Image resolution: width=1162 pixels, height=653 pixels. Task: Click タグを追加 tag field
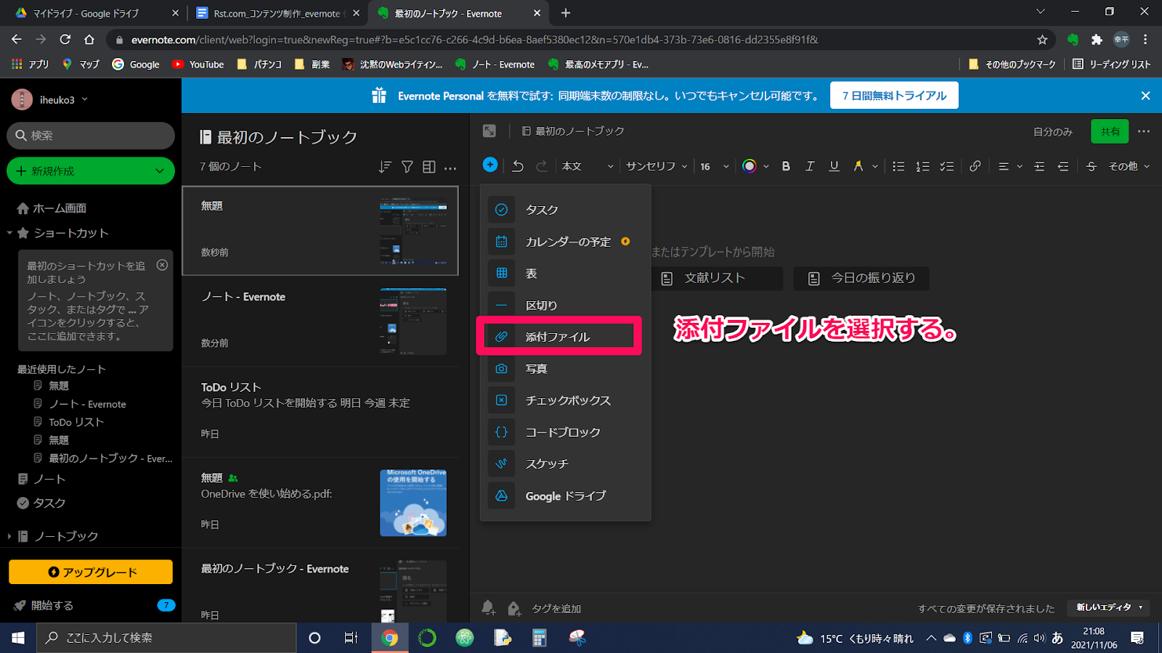coord(556,609)
